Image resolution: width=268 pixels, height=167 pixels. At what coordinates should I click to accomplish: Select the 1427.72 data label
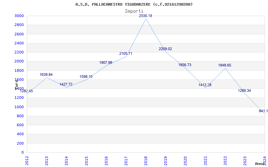pyautogui.click(x=66, y=85)
